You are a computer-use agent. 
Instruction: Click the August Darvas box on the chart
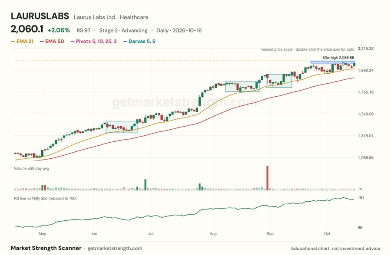coord(242,87)
